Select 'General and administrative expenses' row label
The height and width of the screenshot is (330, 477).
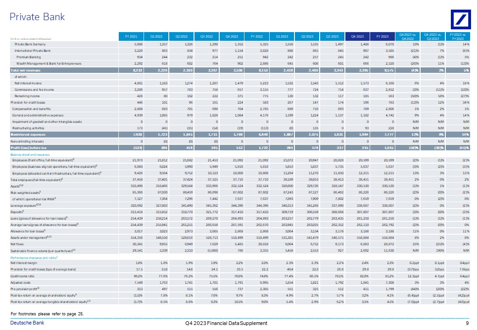coord(38,115)
